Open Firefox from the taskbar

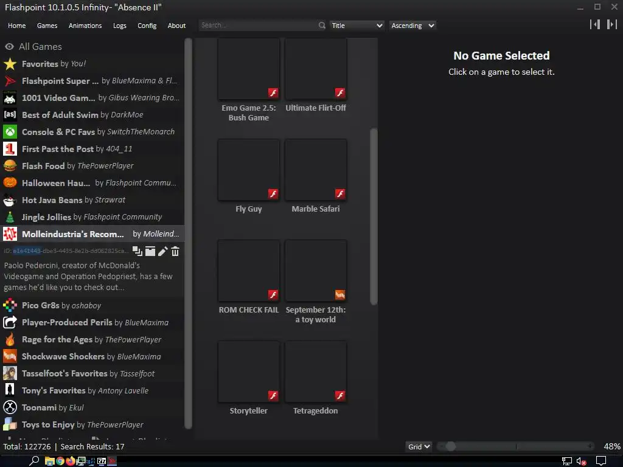pos(71,461)
